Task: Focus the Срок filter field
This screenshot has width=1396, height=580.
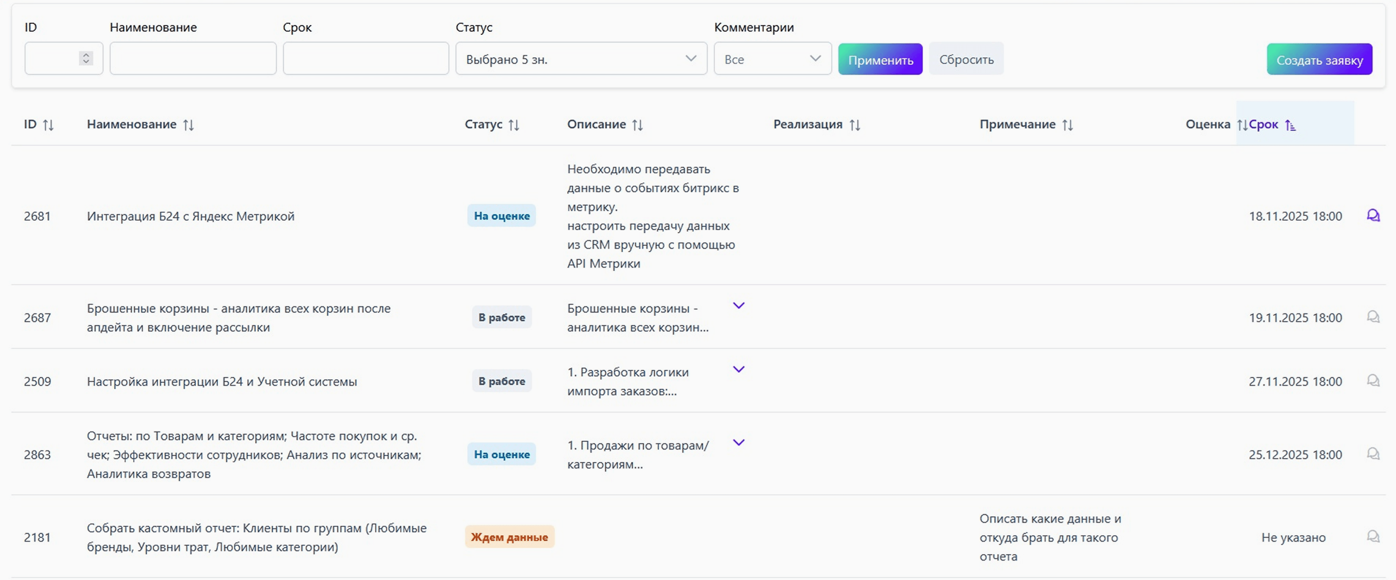Action: 366,58
